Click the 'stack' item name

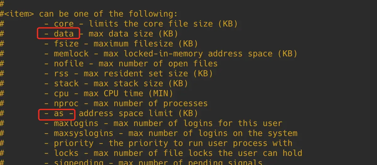pyautogui.click(x=66, y=84)
